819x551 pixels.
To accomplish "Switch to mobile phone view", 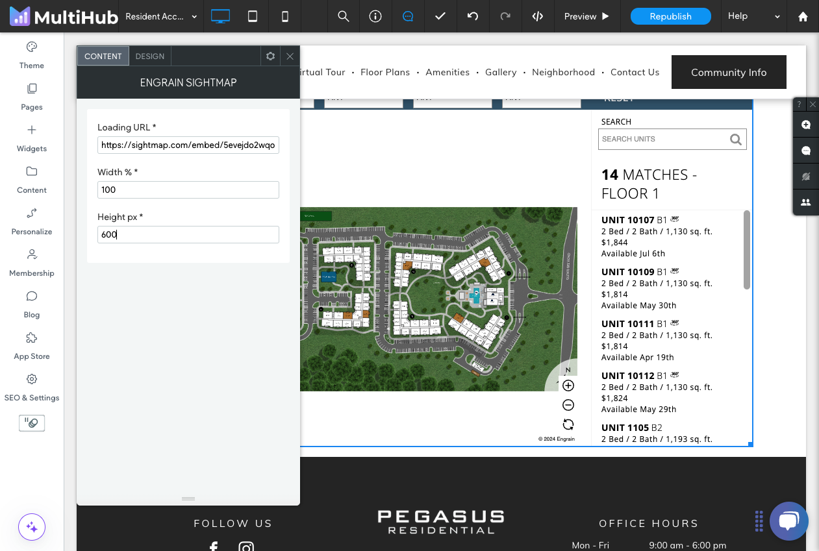I will click(x=284, y=16).
